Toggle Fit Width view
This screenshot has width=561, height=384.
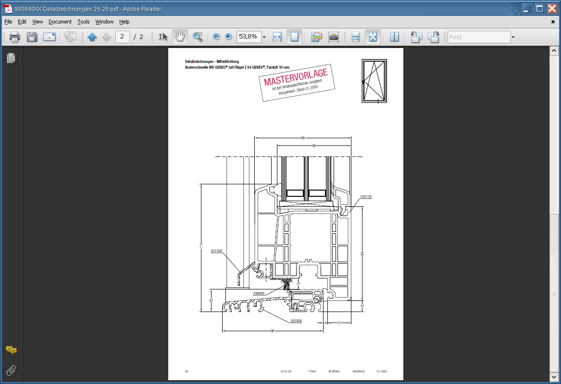click(x=277, y=37)
